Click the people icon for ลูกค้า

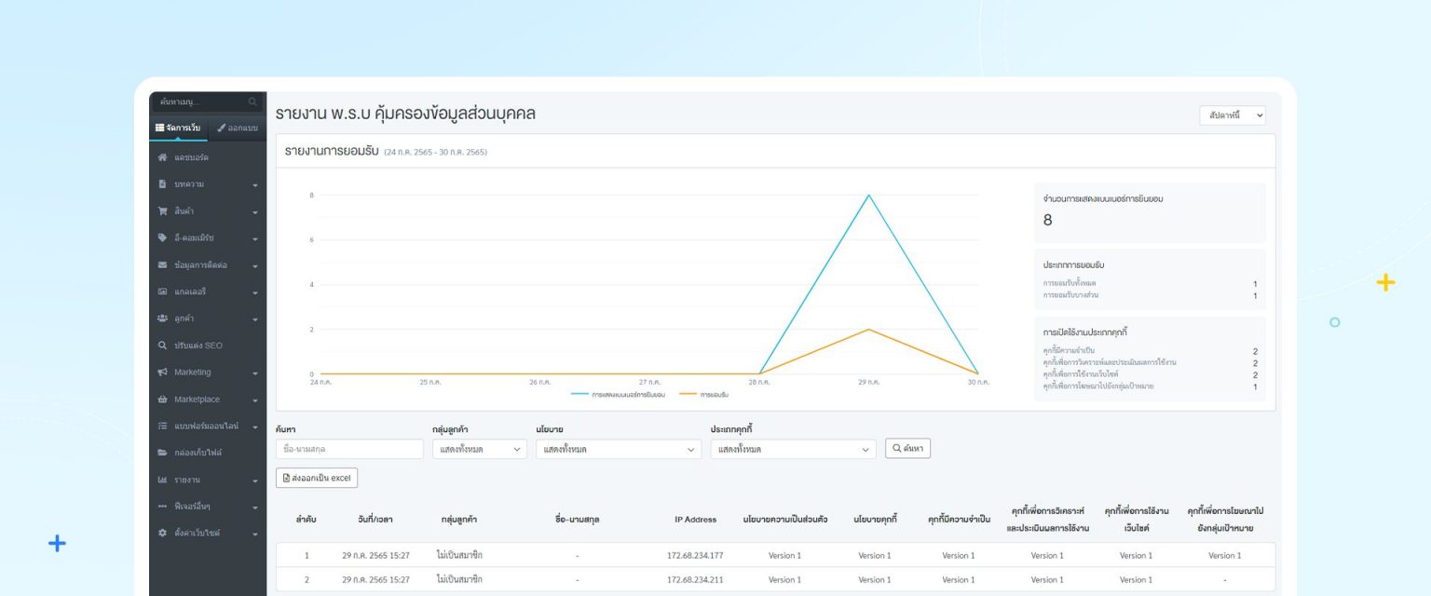162,318
